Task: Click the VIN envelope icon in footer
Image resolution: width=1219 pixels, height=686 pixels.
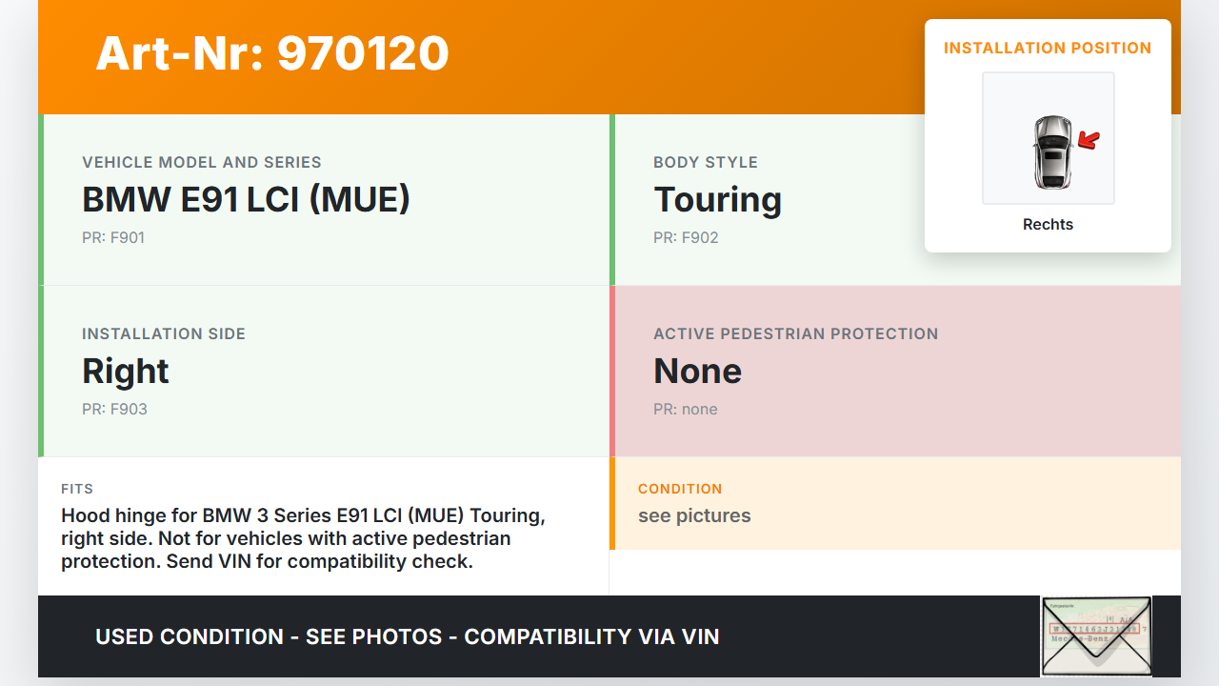Action: (x=1096, y=636)
